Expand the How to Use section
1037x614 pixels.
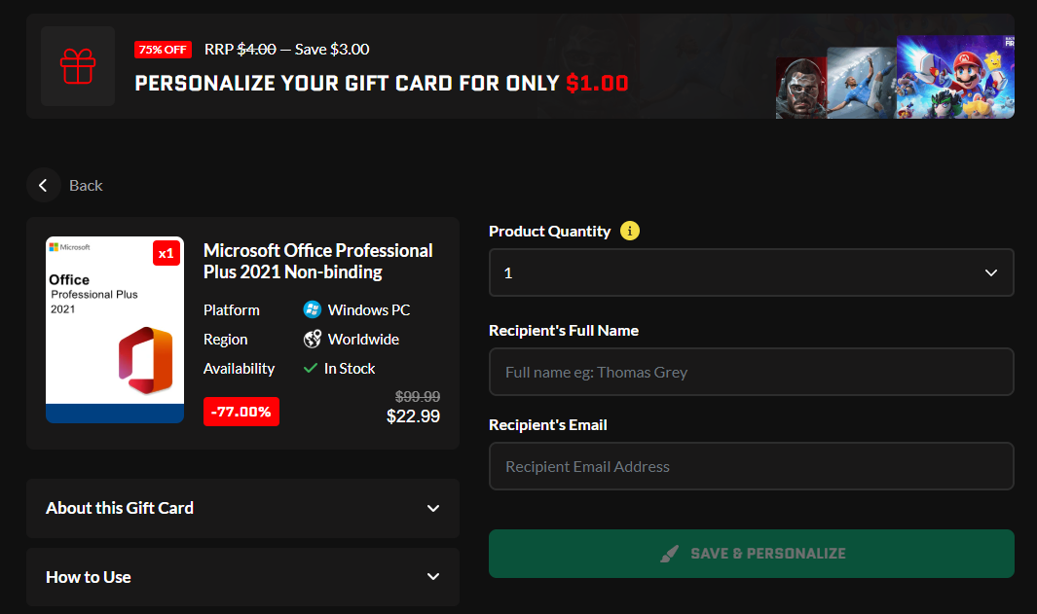point(242,577)
